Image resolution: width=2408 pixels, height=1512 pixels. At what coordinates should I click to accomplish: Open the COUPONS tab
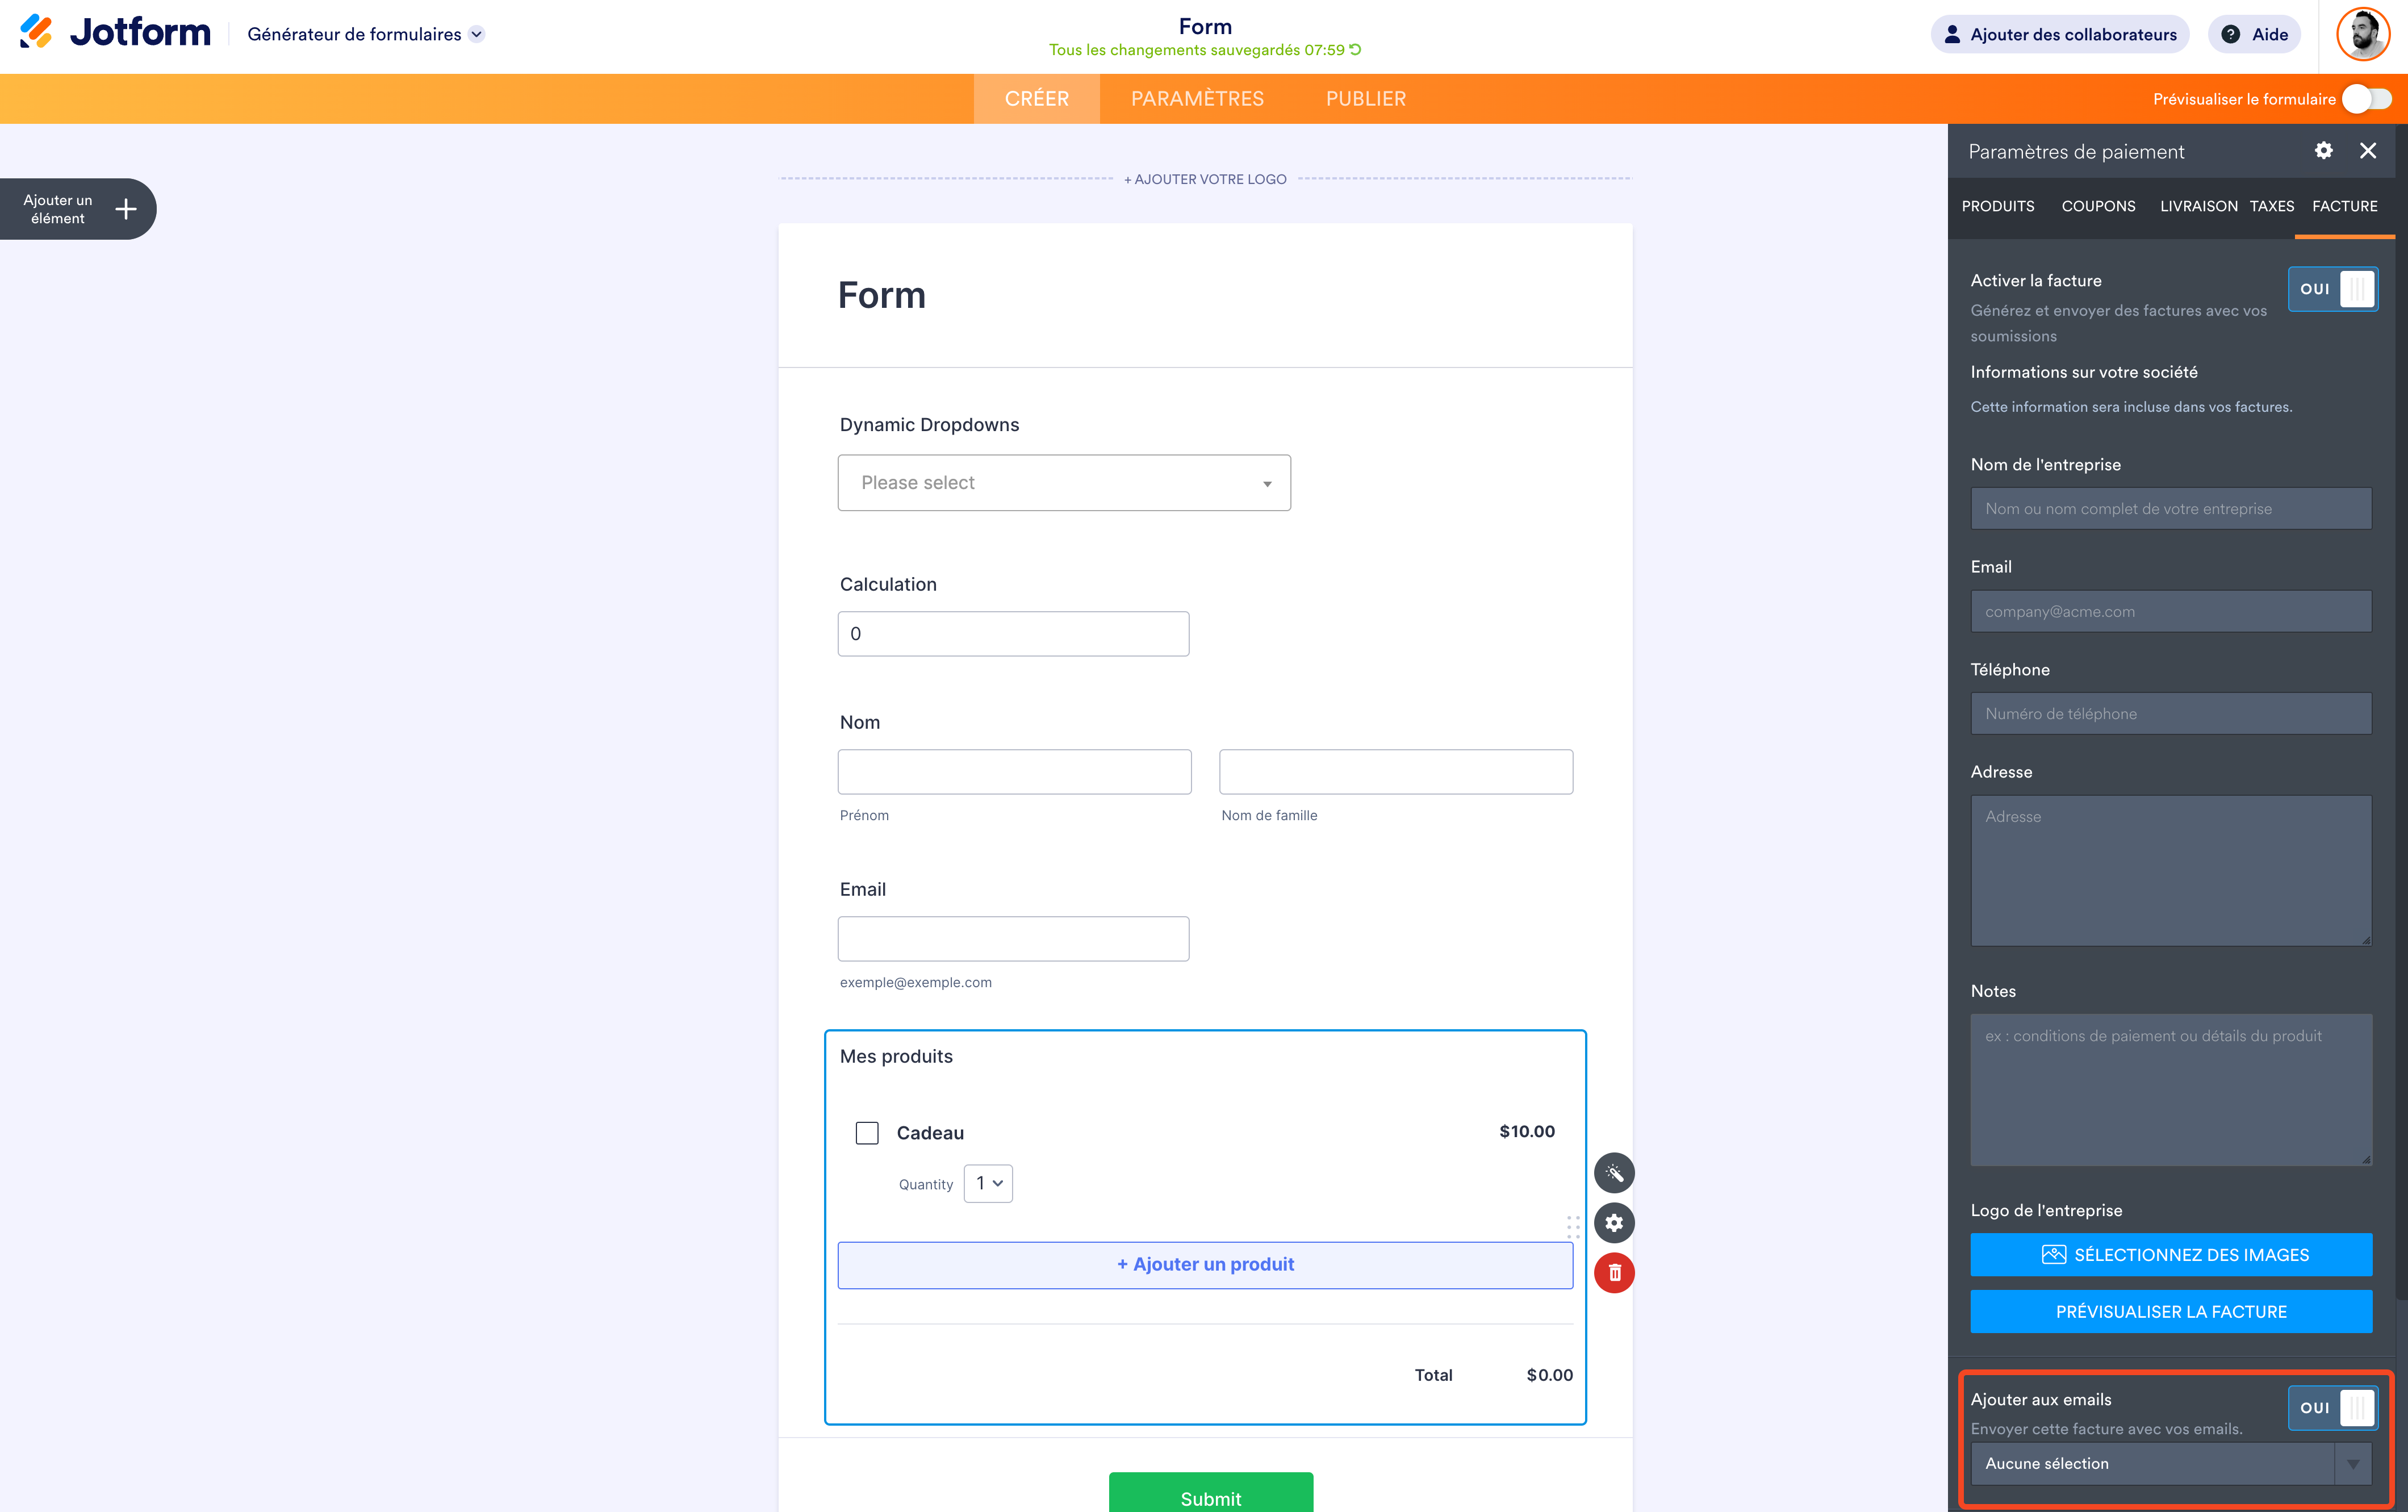(x=2097, y=206)
